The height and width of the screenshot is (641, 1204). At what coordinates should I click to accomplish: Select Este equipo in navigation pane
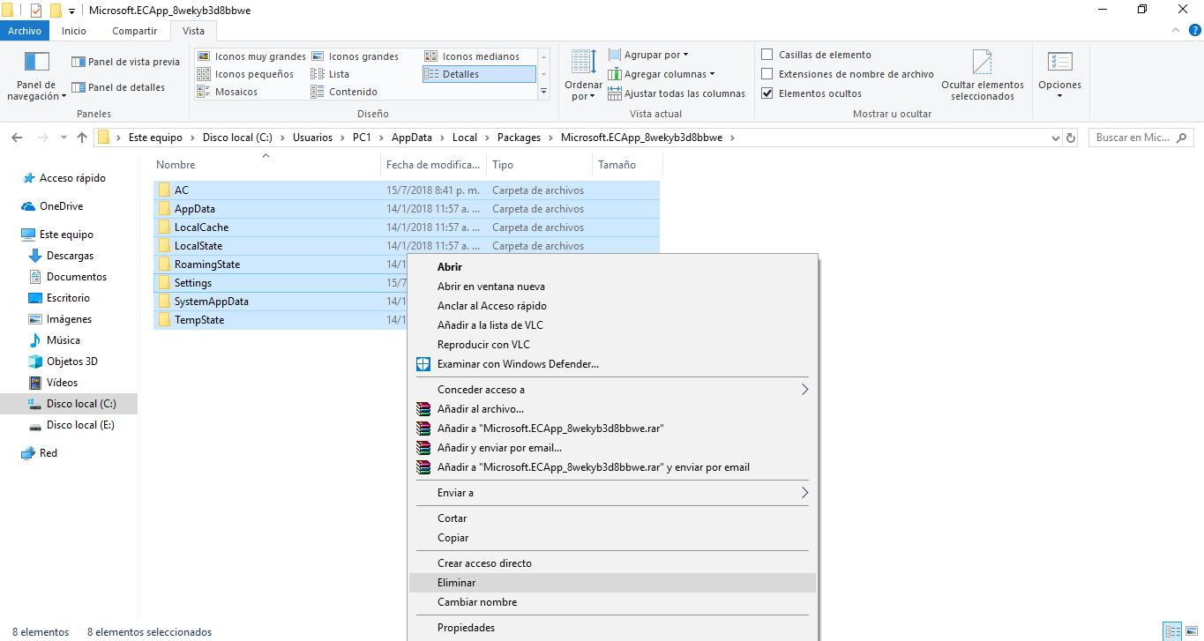point(66,235)
